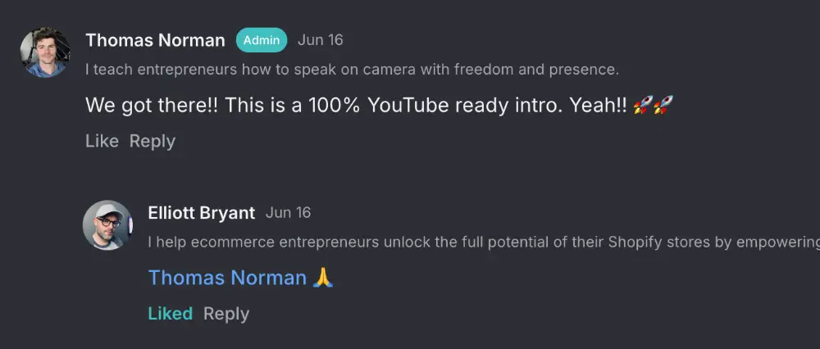This screenshot has height=349, width=820.
Task: Click the second rocket emoji
Action: 663,105
